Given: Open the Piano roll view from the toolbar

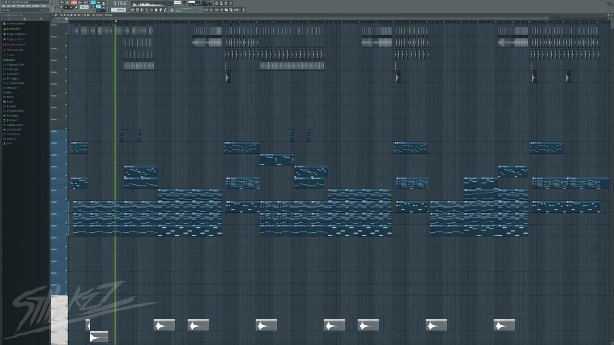Looking at the screenshot, I should pos(142,10).
